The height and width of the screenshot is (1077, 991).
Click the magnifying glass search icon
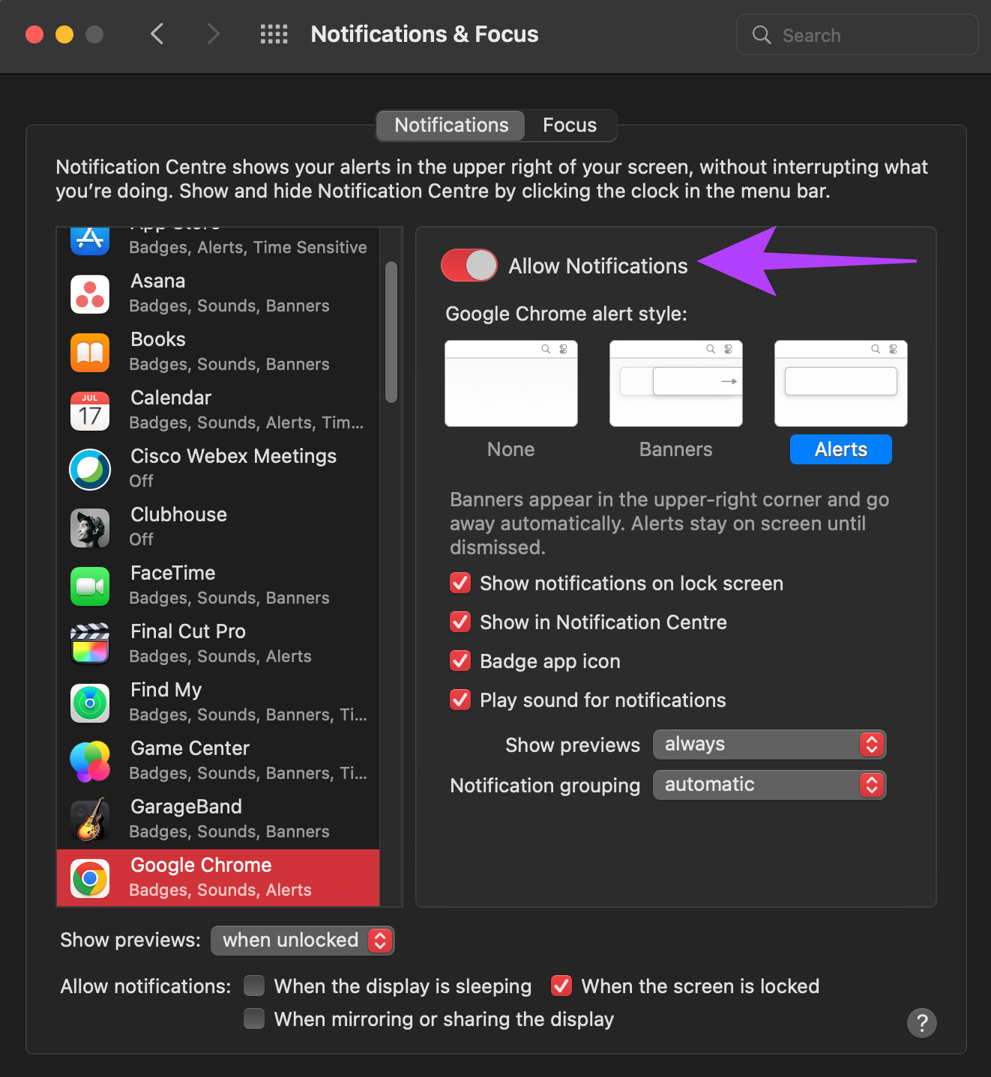coord(762,34)
